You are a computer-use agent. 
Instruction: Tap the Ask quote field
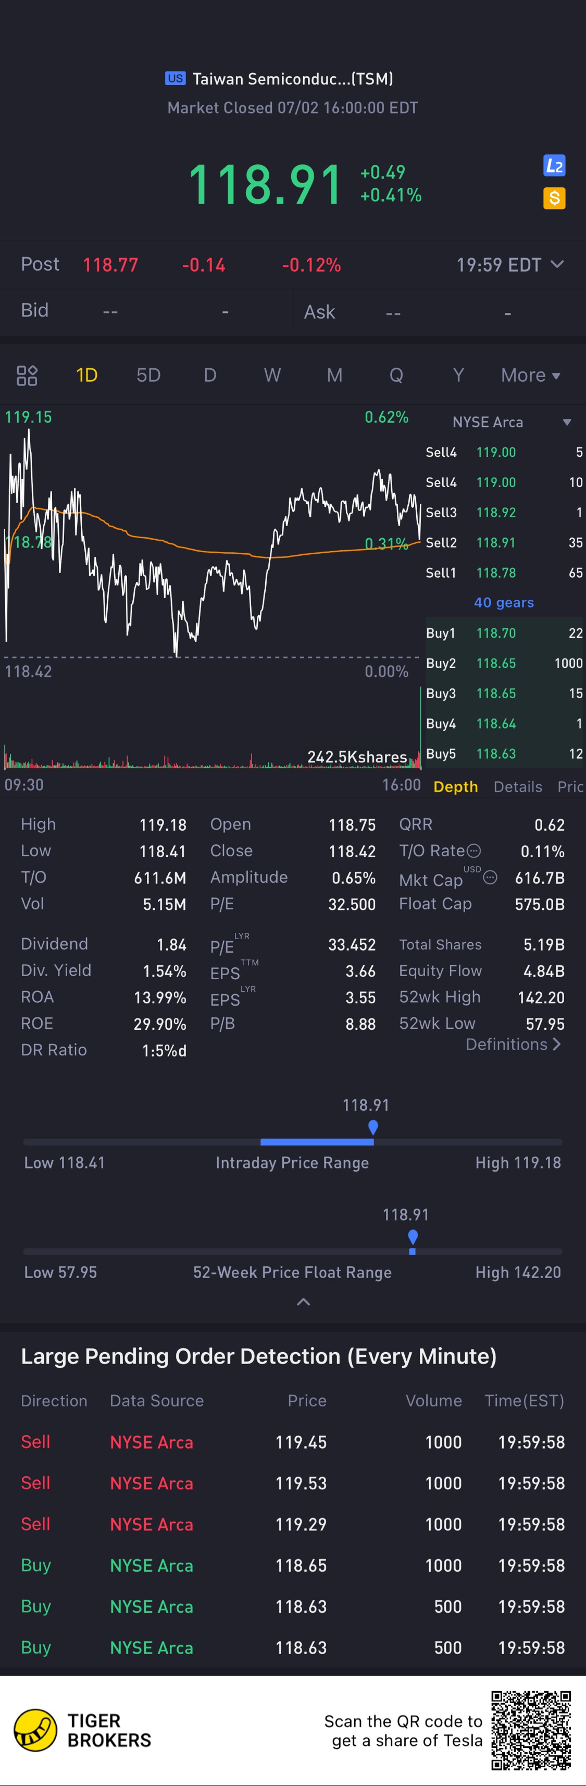pos(440,312)
